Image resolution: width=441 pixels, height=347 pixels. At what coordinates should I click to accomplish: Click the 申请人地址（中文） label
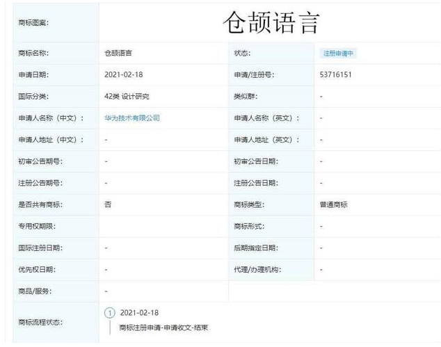coord(51,140)
